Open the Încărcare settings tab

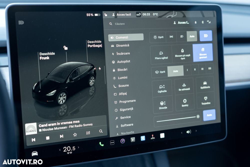click(x=121, y=54)
